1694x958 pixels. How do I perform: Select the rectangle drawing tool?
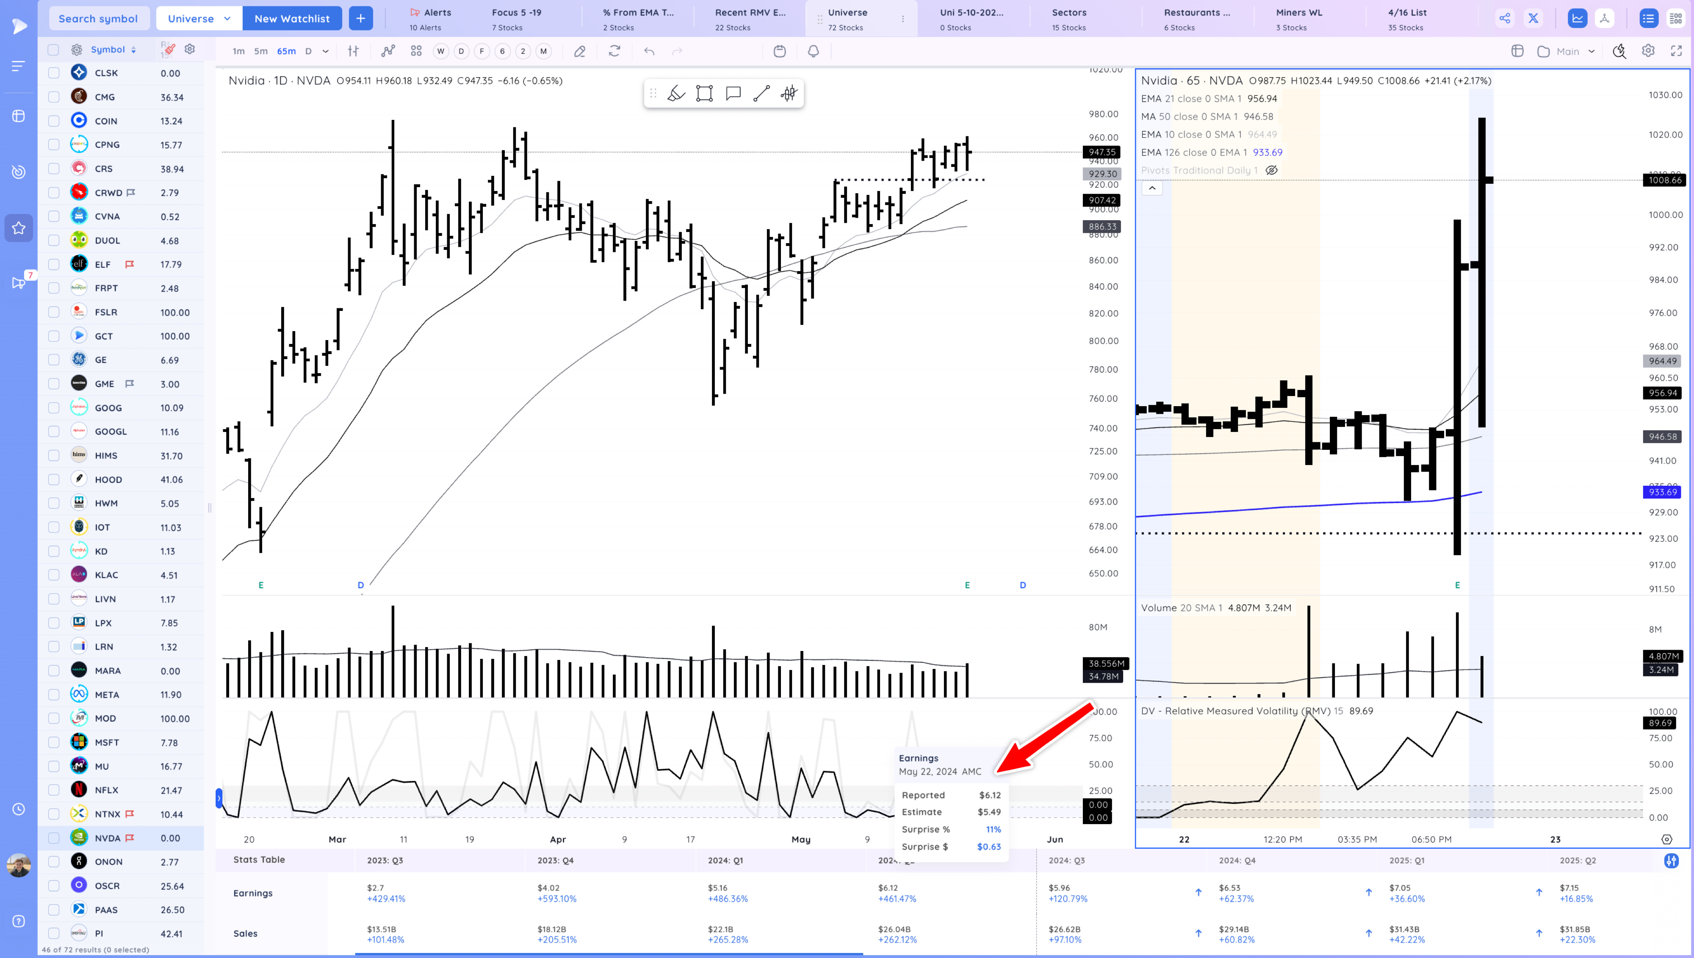pyautogui.click(x=705, y=94)
